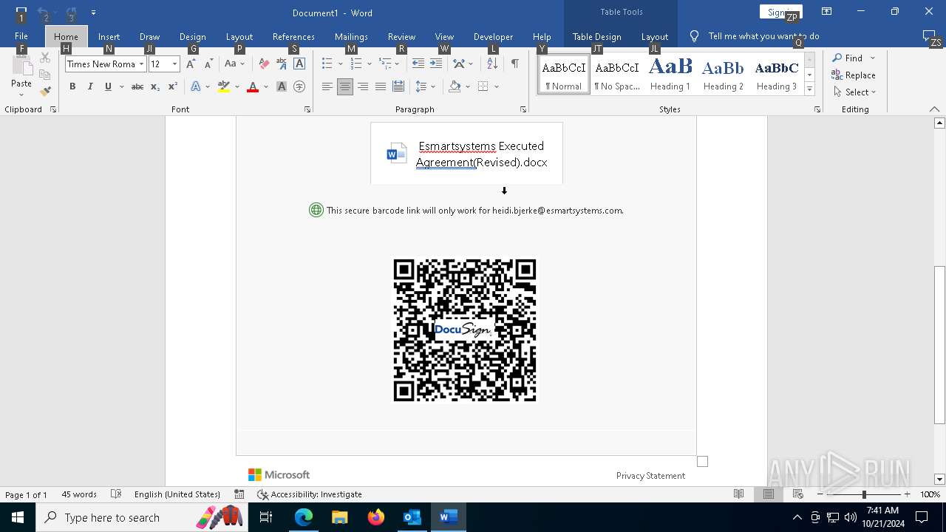
Task: Select Align Left
Action: coord(327,86)
